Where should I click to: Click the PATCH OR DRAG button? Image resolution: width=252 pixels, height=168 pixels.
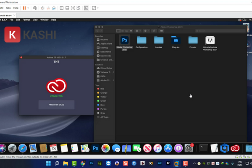pyautogui.click(x=56, y=105)
